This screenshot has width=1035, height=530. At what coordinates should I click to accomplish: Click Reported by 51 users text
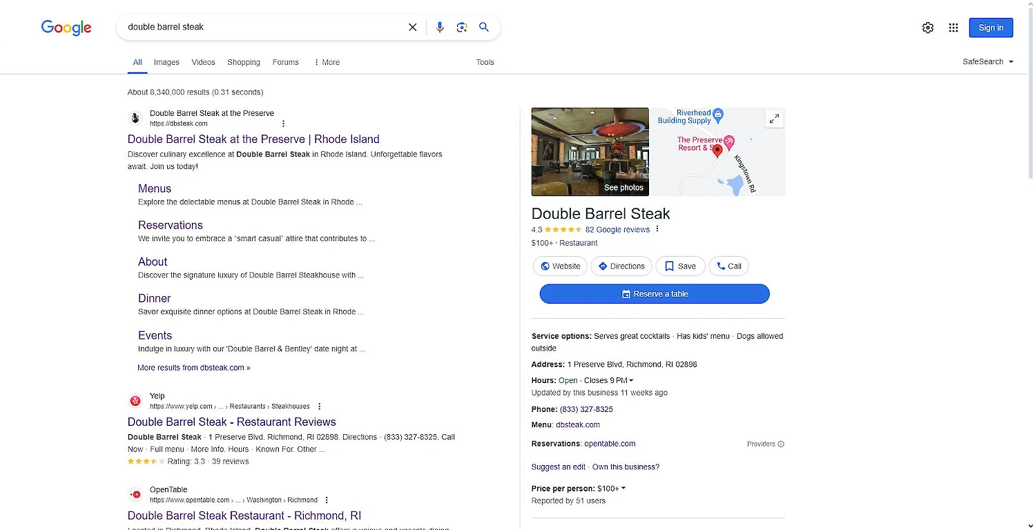tap(568, 501)
